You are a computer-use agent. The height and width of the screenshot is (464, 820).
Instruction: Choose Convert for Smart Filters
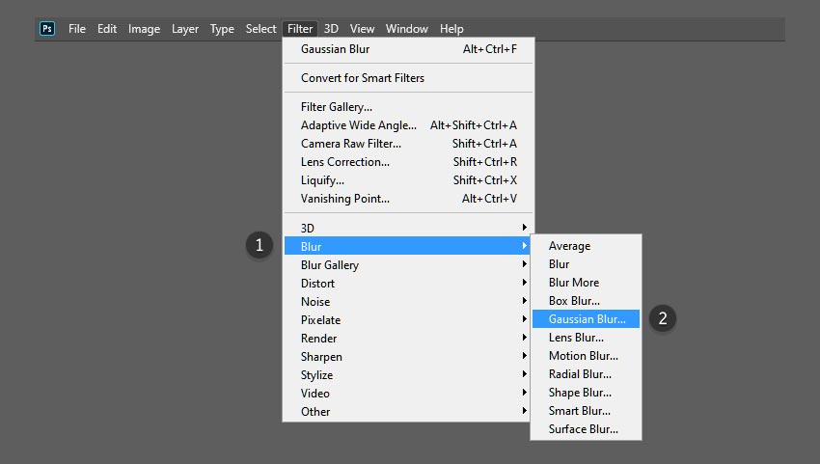click(x=362, y=78)
